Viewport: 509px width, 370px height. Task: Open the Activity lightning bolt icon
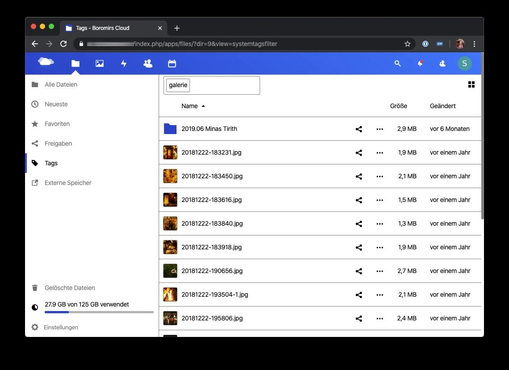pos(124,63)
